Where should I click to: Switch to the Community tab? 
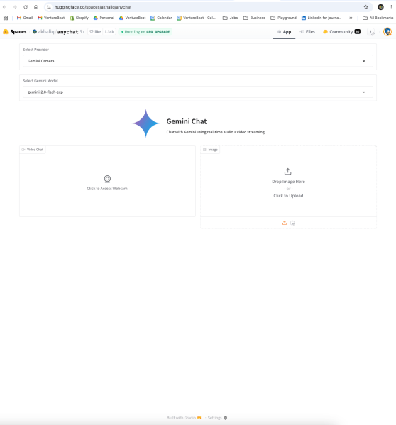pos(341,32)
